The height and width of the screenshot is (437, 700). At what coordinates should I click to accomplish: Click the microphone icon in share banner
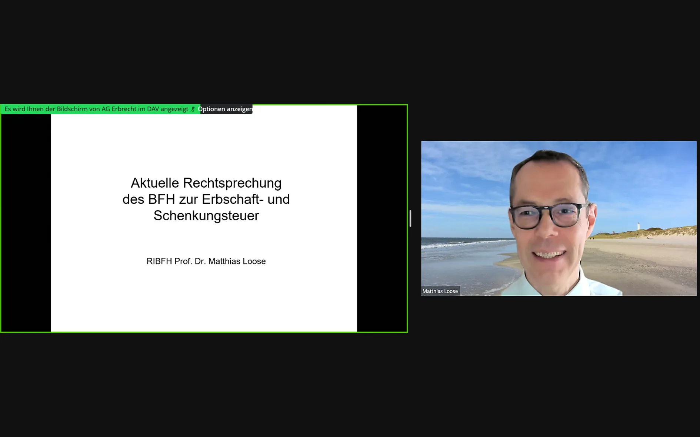[193, 109]
